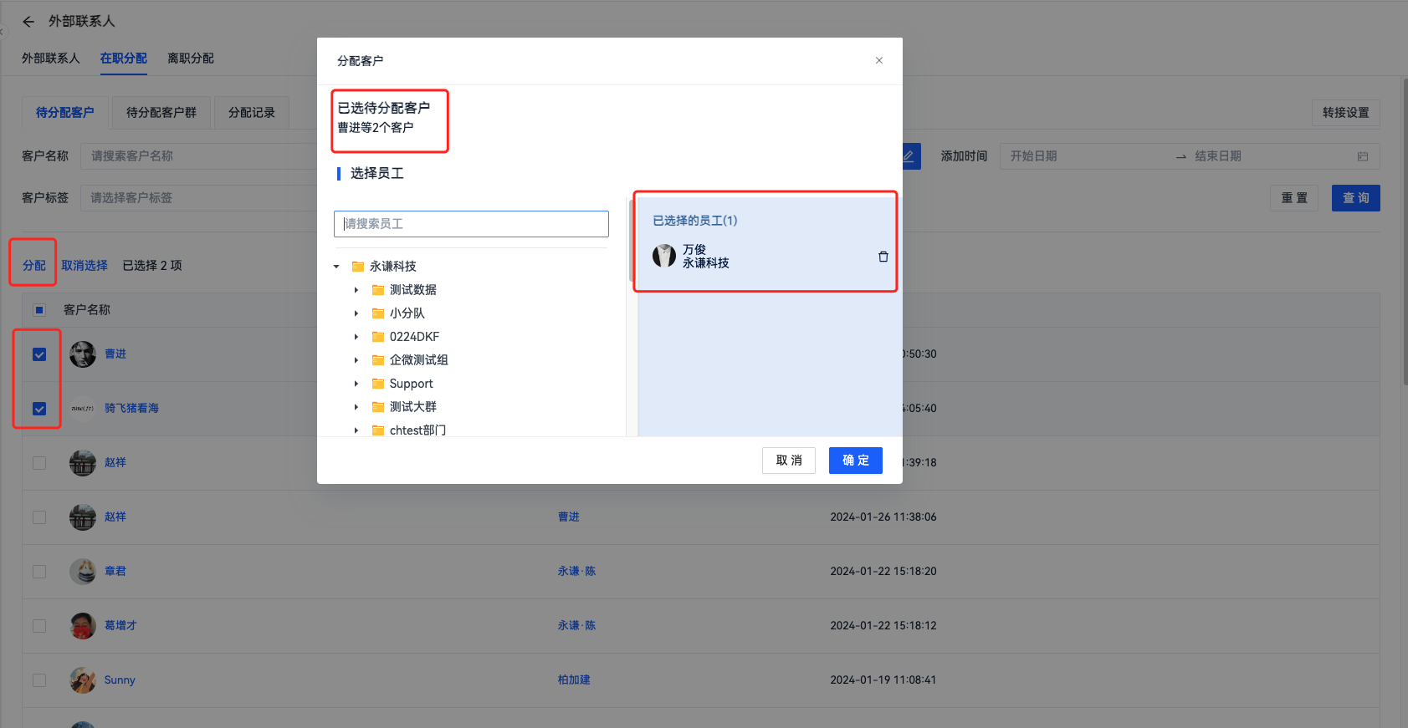Image resolution: width=1408 pixels, height=728 pixels.
Task: Toggle the select-all checkbox in table header
Action: coord(39,310)
